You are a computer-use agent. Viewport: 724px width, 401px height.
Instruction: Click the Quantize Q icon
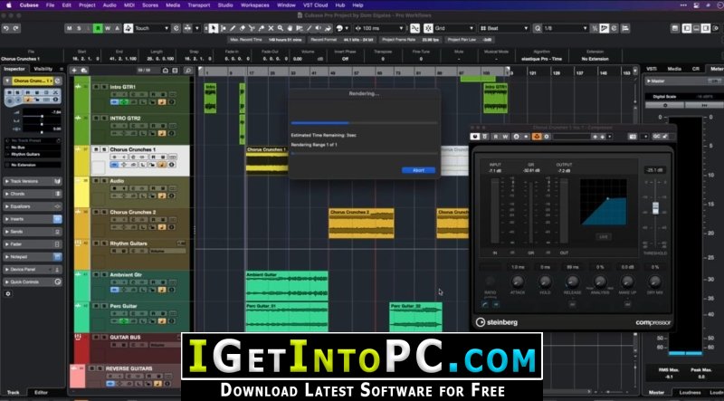(x=538, y=28)
